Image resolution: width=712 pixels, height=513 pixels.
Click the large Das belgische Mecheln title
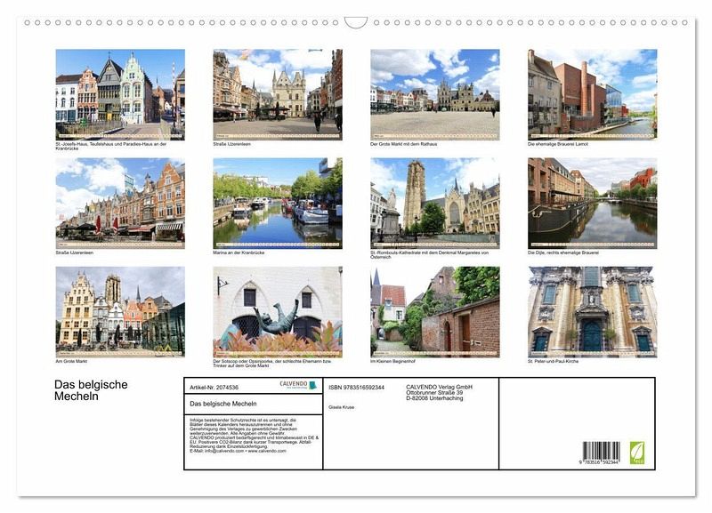tap(91, 390)
